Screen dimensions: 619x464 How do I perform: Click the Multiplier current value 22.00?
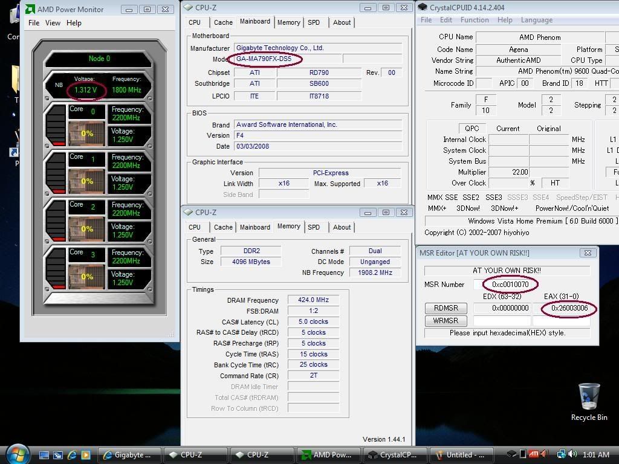509,172
